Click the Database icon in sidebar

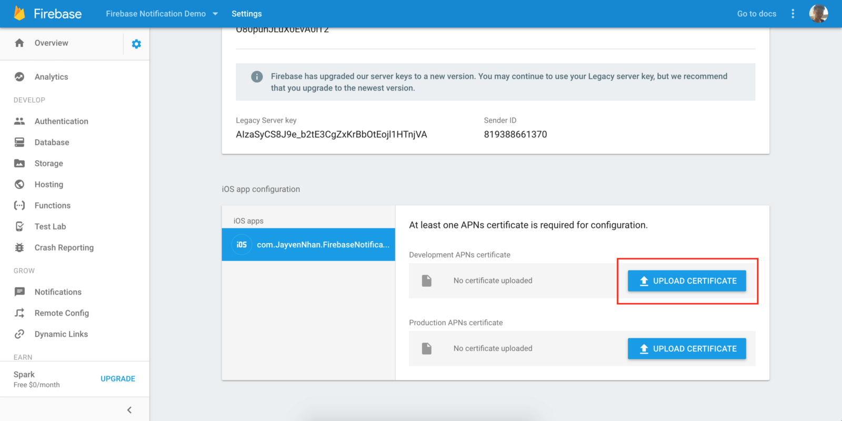[19, 142]
